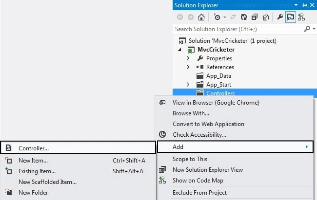
Task: Open Solution Explorer window position dropdown
Action: pos(296,5)
